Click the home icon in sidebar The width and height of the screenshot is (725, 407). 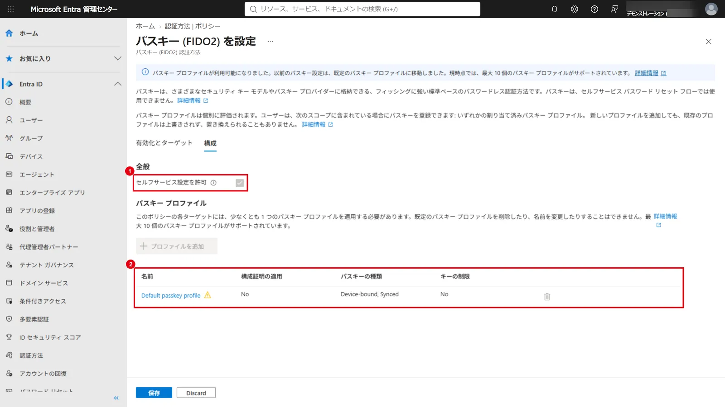(x=9, y=33)
